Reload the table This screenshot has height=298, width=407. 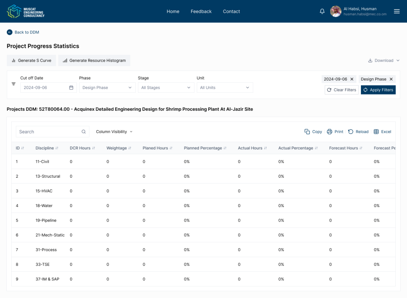[x=358, y=132]
